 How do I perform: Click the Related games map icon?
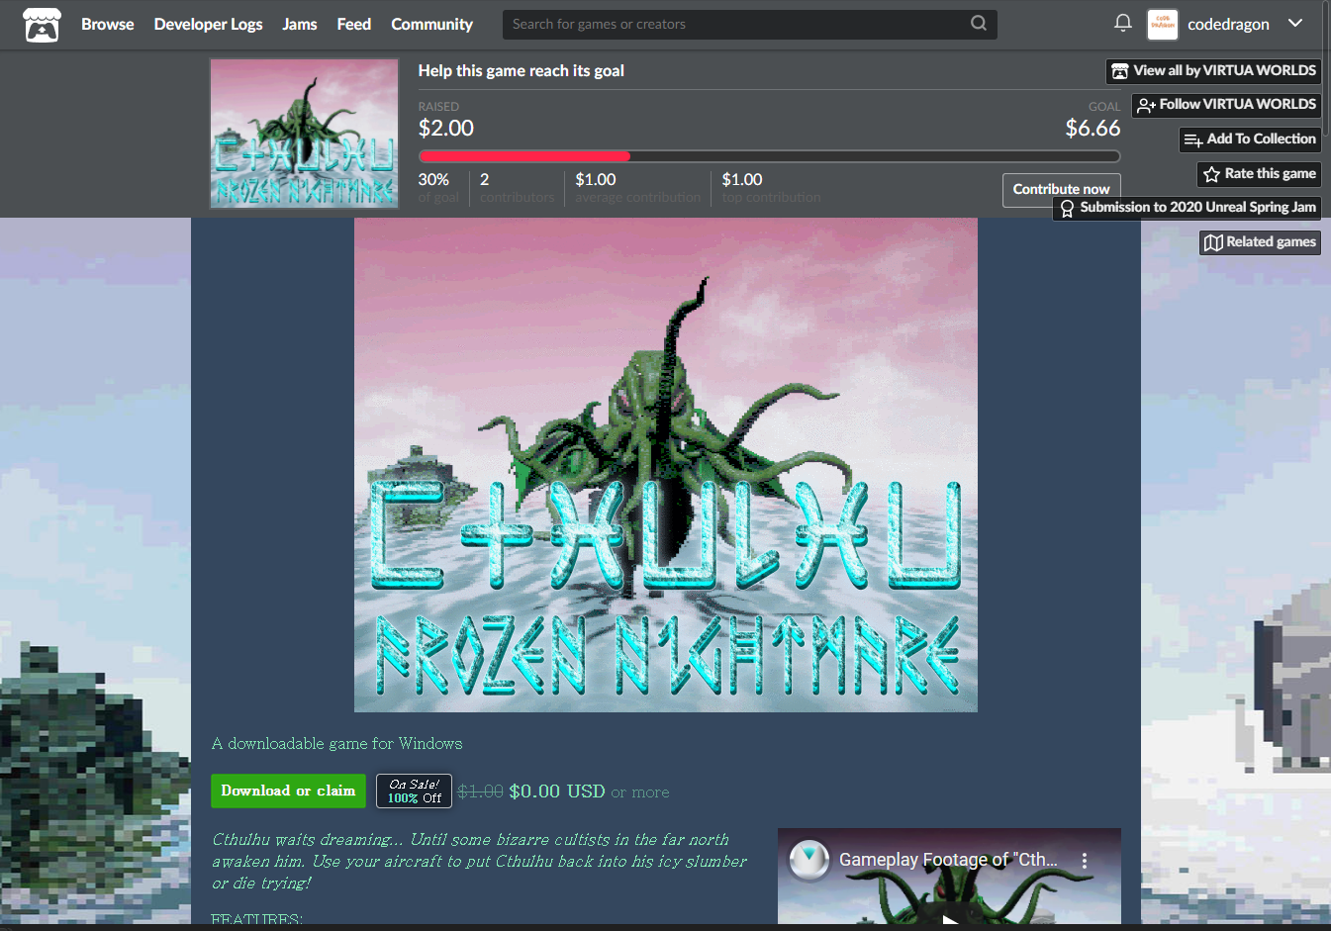[x=1213, y=243]
